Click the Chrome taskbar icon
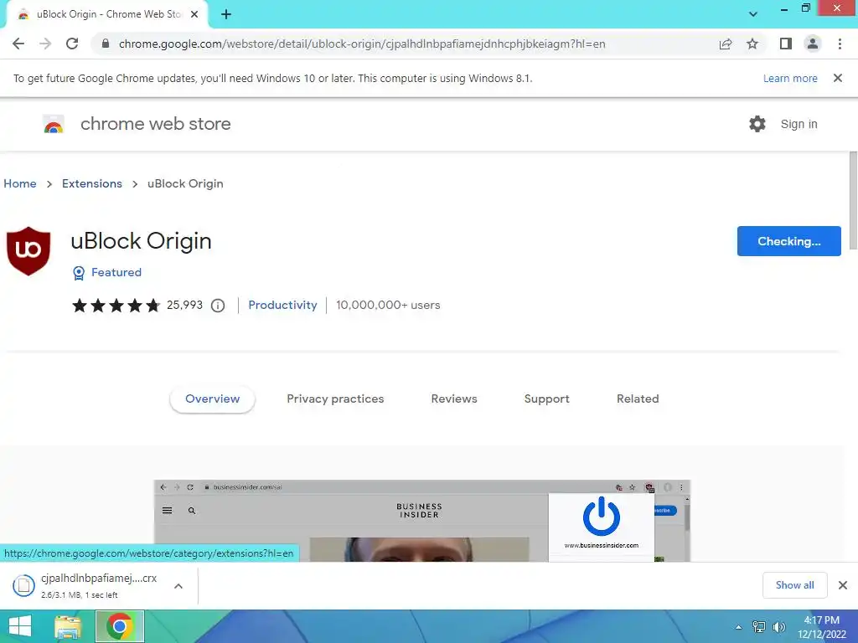This screenshot has height=643, width=858. 120,626
